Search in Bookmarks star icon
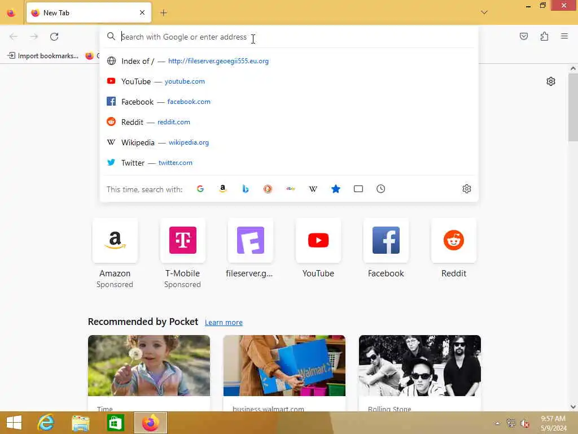 (x=335, y=189)
